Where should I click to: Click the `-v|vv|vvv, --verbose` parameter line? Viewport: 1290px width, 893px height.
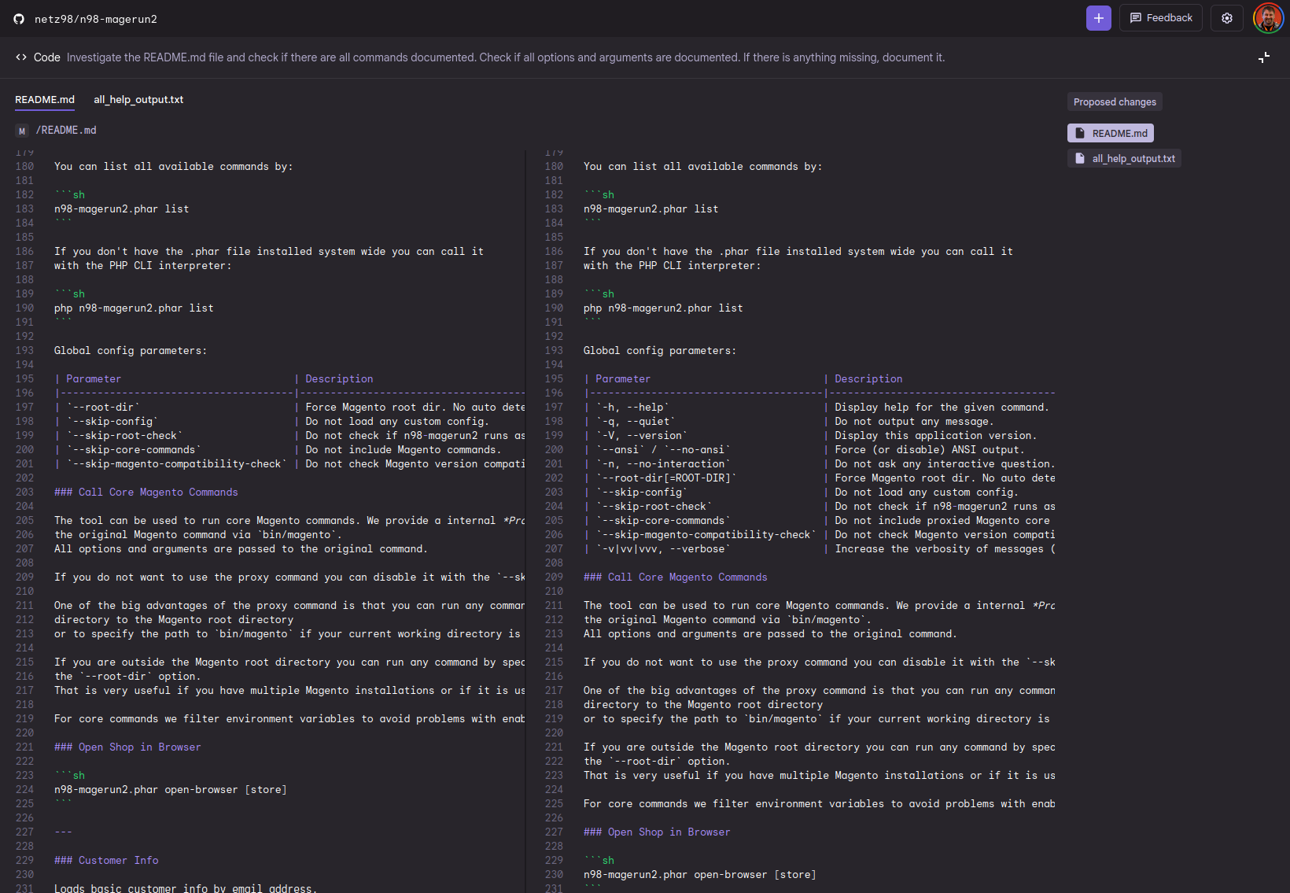(x=663, y=549)
